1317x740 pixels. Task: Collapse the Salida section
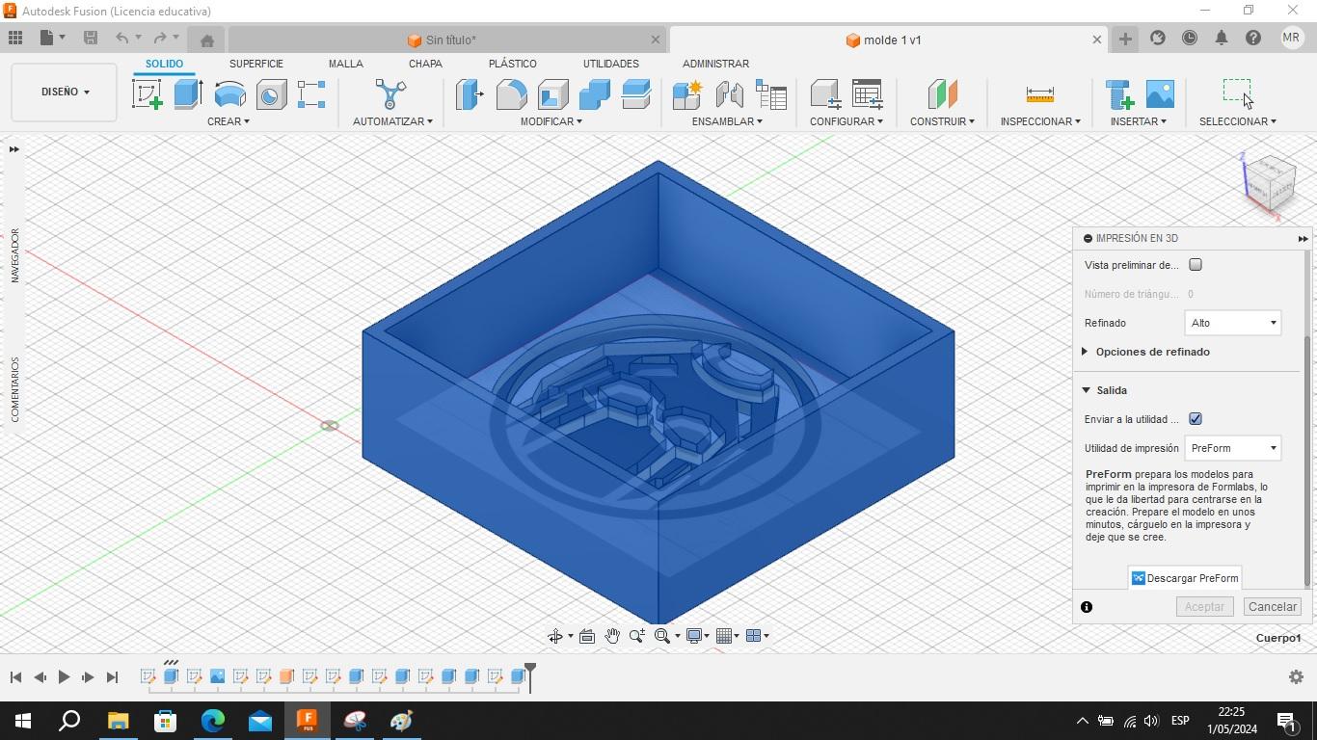click(x=1105, y=390)
